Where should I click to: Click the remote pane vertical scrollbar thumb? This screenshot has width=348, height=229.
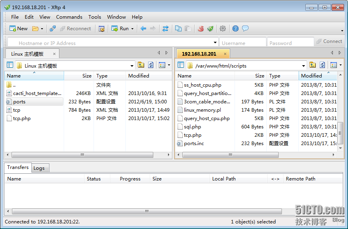340,133
